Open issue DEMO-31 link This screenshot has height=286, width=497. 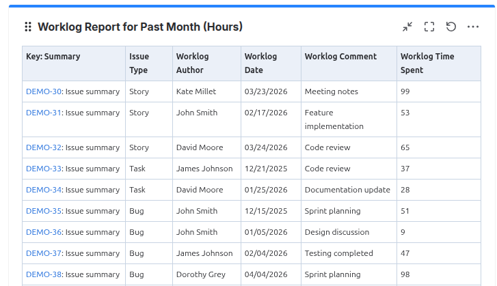(44, 113)
